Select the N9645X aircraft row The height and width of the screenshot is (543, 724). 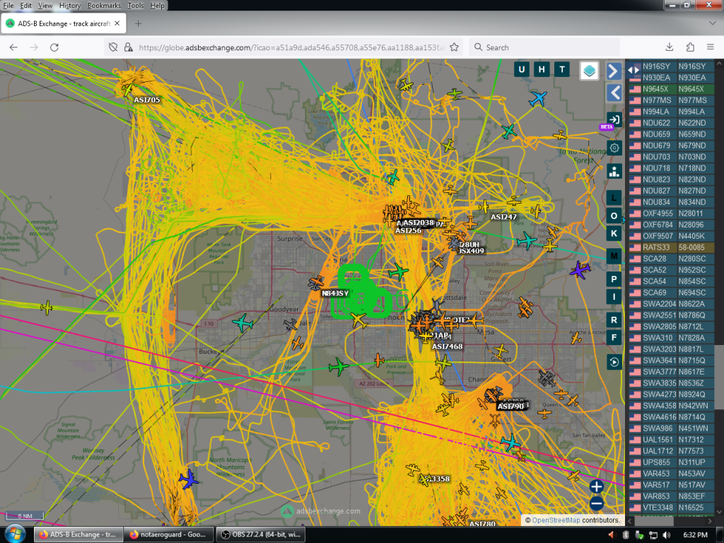coord(672,89)
